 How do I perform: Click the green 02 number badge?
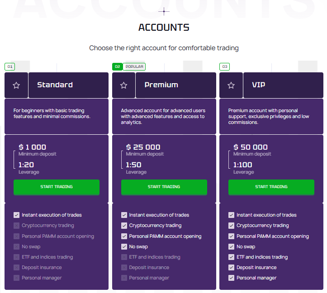(x=117, y=67)
